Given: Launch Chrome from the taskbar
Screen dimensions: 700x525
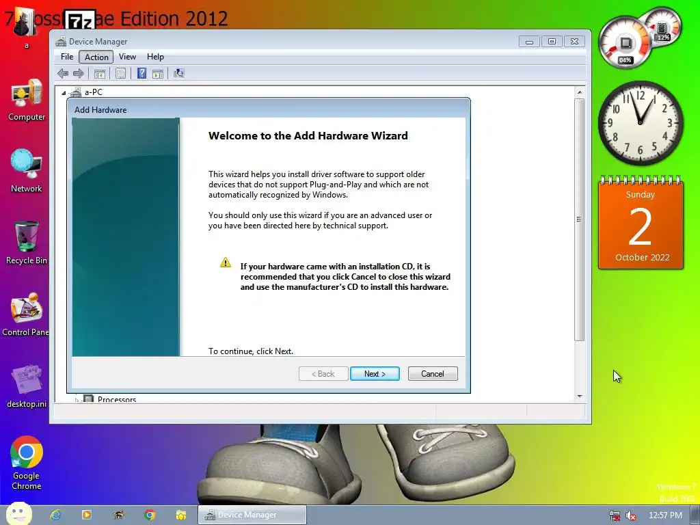Looking at the screenshot, I should pos(150,515).
